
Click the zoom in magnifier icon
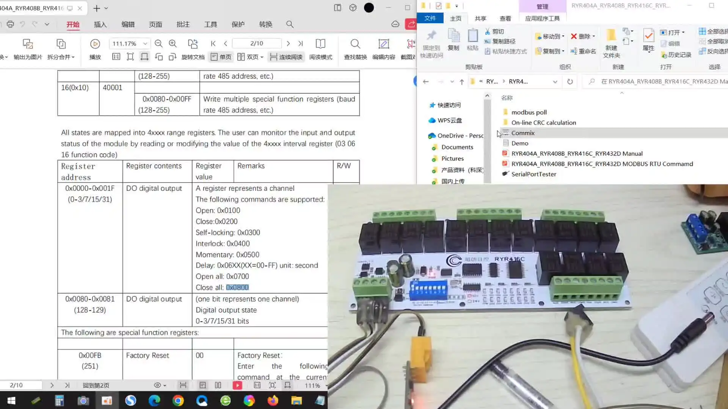(x=173, y=44)
